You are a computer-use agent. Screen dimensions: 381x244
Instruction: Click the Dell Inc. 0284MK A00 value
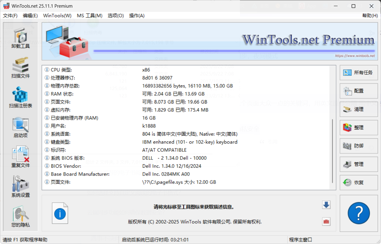point(166,174)
